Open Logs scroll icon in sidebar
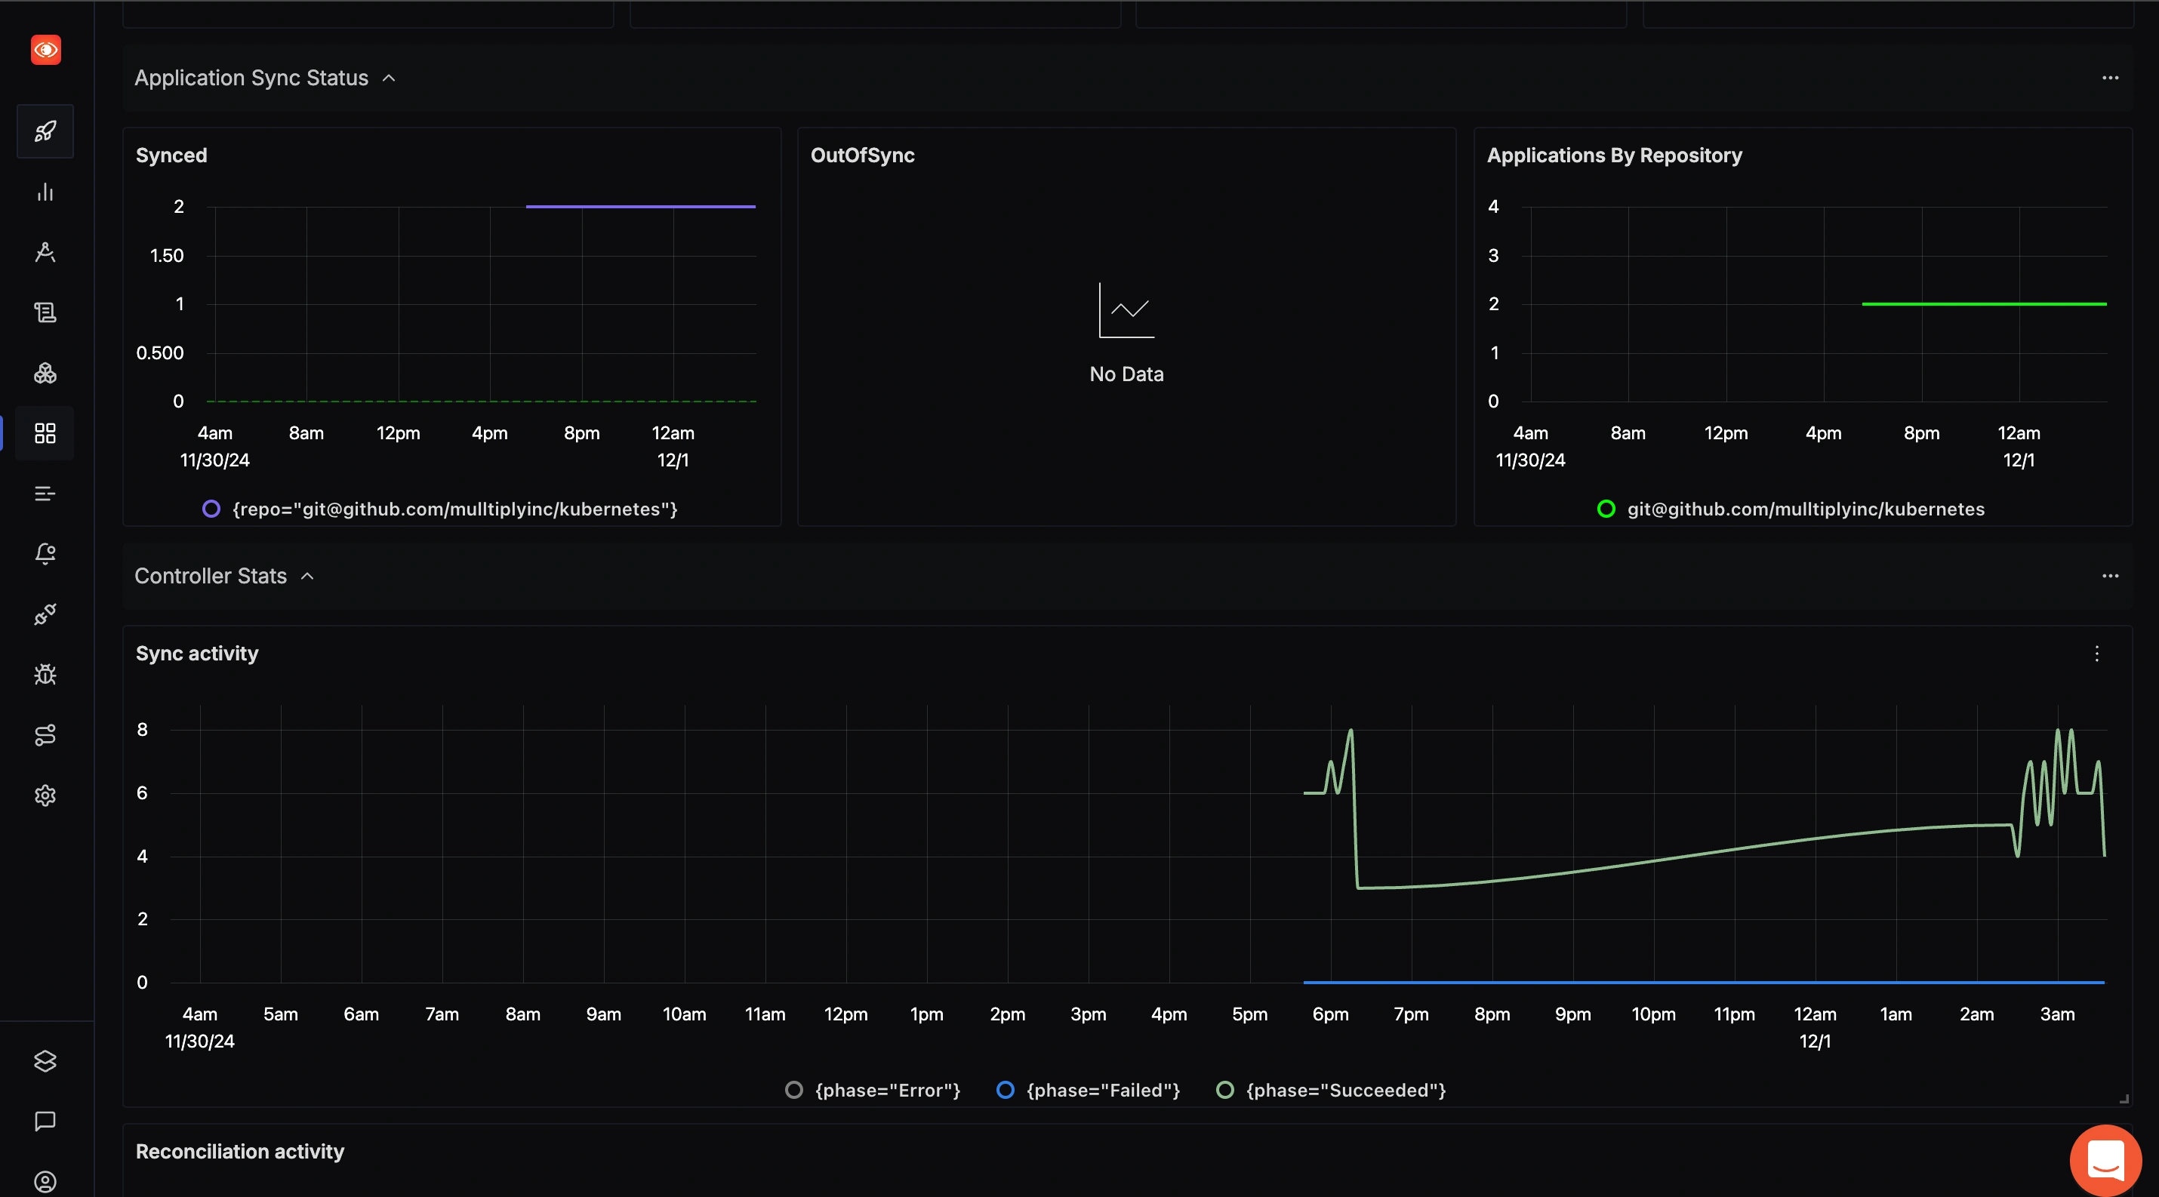 point(45,312)
